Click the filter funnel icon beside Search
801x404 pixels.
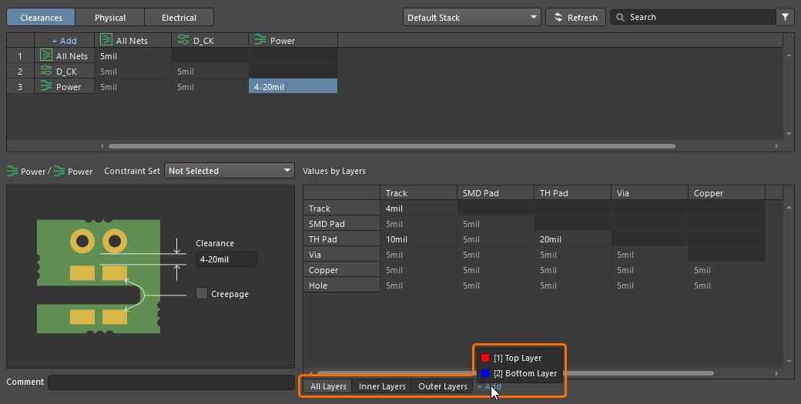[785, 17]
